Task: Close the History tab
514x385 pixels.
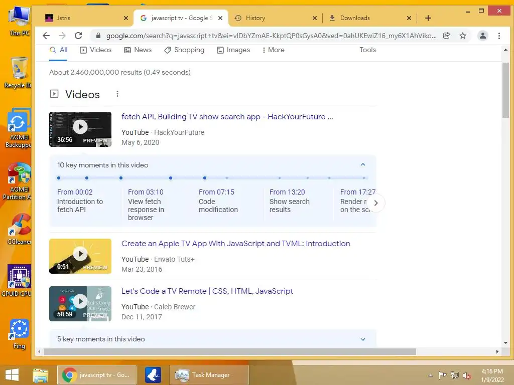Action: pos(315,18)
